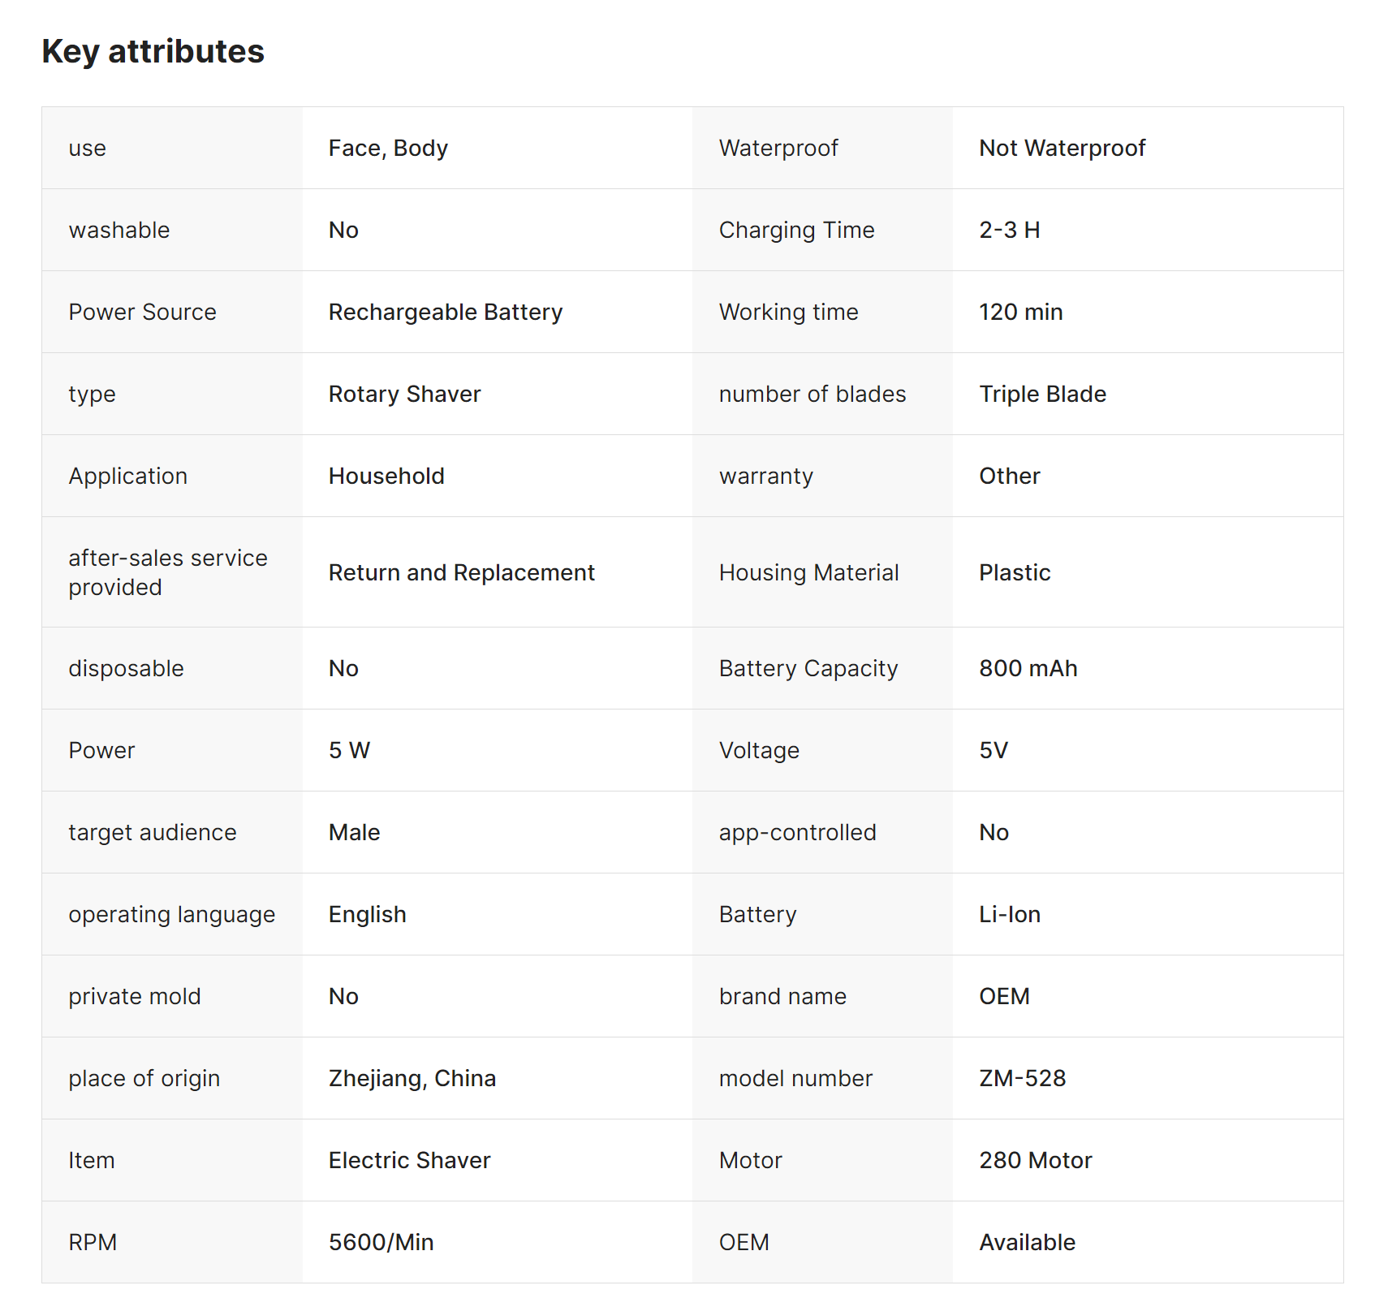Click the Li-Ion battery value
1375x1294 pixels.
(x=1009, y=915)
